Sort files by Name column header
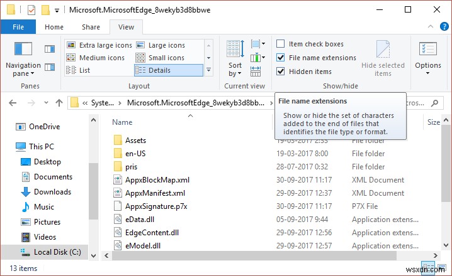452x276 pixels. 123,122
